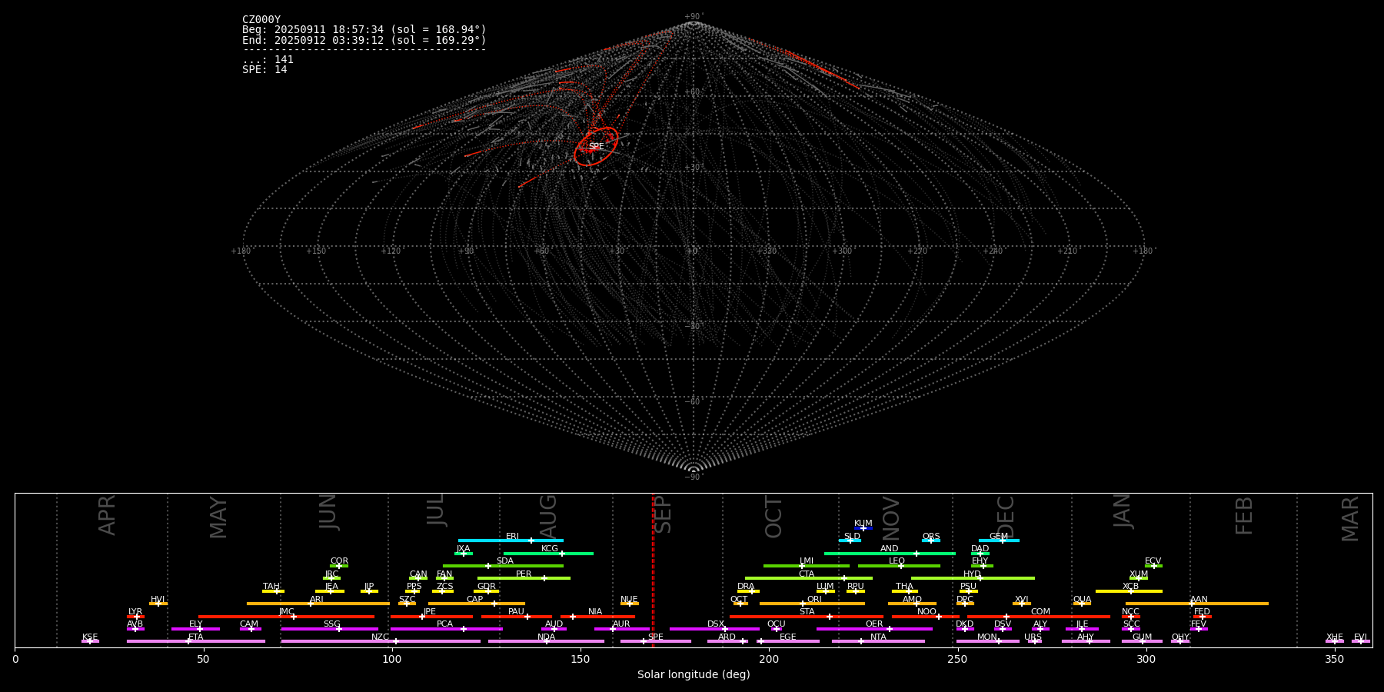This screenshot has height=692, width=1384.
Task: Click the JAN month label
Action: point(1123,511)
